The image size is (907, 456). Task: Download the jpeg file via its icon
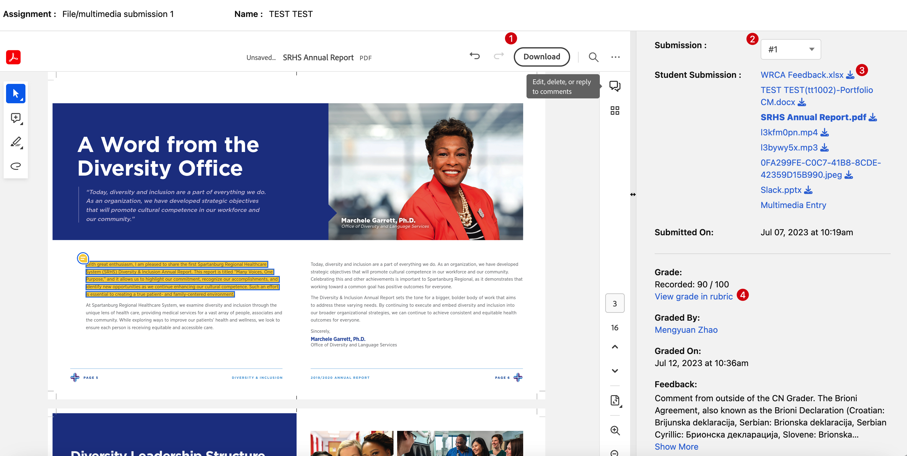click(x=849, y=175)
